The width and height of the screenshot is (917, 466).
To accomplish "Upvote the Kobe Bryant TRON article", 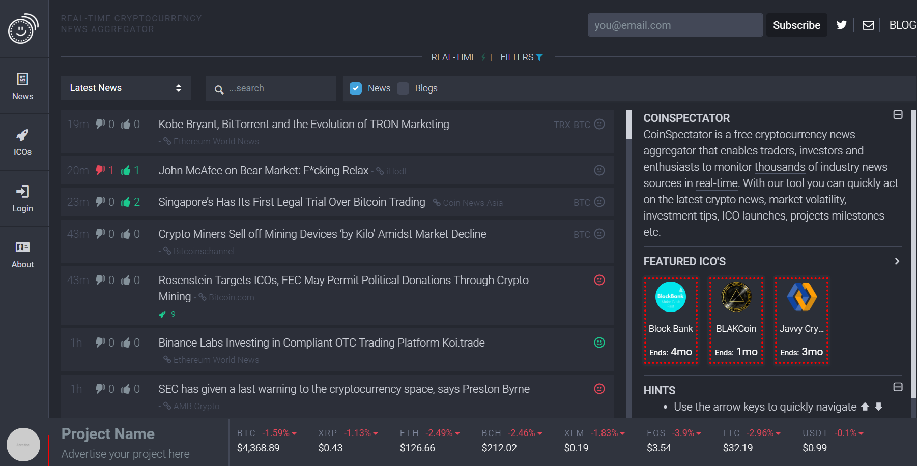I will [x=126, y=124].
